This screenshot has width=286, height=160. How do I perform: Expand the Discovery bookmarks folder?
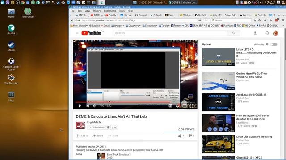[x=133, y=26]
